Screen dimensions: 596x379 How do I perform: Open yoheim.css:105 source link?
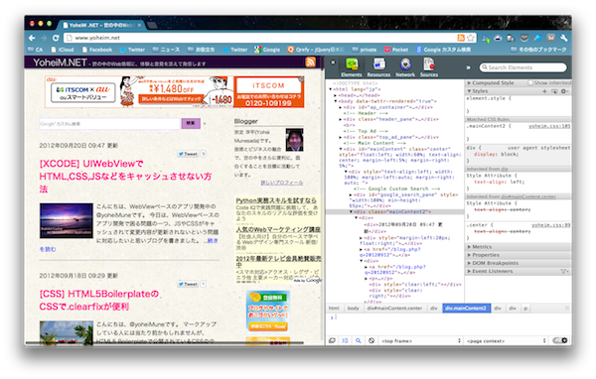click(x=549, y=126)
